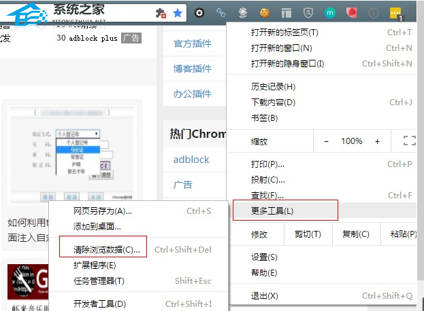Increase zoom with the plus button
424x311 pixels.
[x=377, y=141]
